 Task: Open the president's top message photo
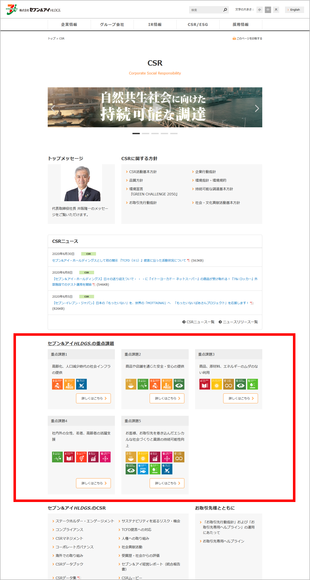coord(81,183)
